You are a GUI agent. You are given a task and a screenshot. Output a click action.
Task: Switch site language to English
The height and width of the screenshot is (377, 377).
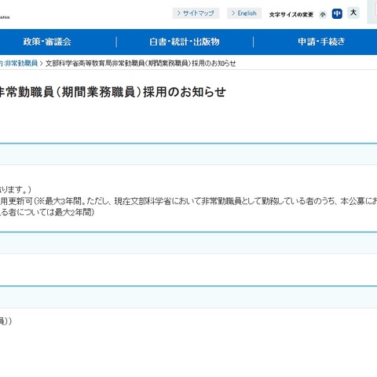pyautogui.click(x=244, y=13)
